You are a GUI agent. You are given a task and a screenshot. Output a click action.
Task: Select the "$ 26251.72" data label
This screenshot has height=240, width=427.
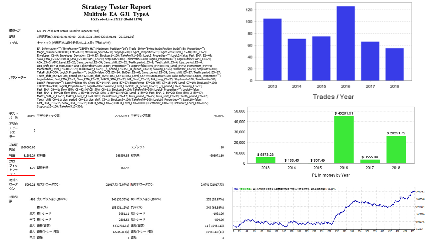397,133
